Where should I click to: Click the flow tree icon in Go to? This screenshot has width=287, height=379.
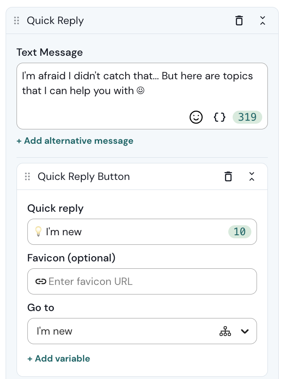pyautogui.click(x=225, y=332)
